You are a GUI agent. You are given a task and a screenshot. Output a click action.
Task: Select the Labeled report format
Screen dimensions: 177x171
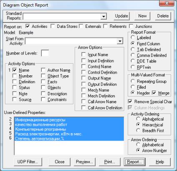[133, 37]
